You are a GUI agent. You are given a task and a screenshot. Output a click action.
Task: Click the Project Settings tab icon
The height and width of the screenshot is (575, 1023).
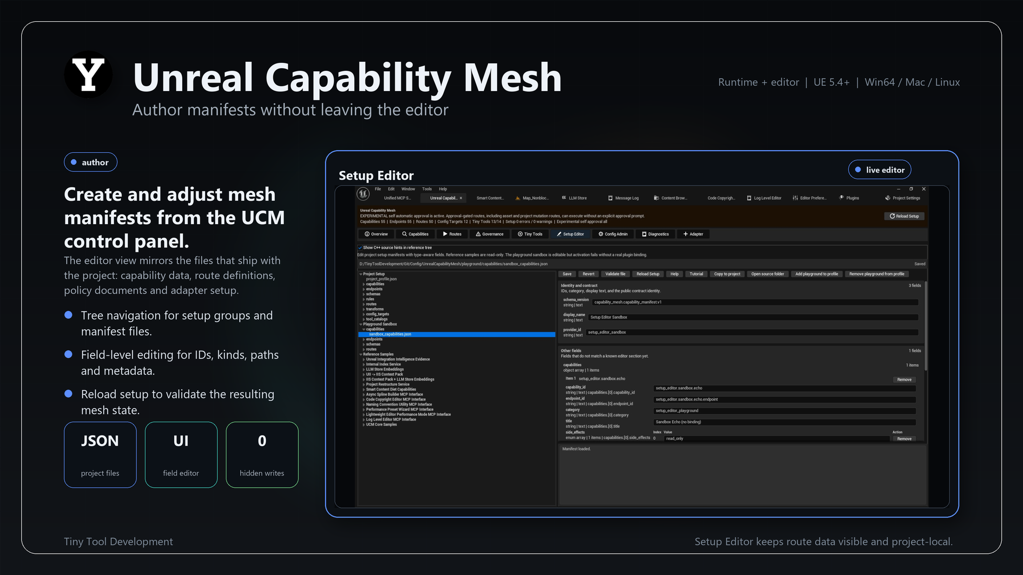click(888, 198)
